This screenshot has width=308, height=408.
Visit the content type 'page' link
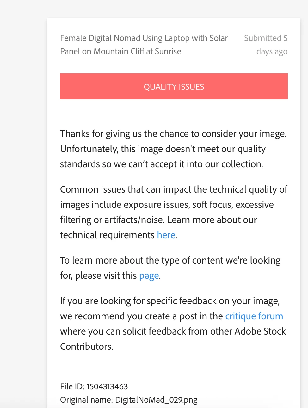coord(149,276)
